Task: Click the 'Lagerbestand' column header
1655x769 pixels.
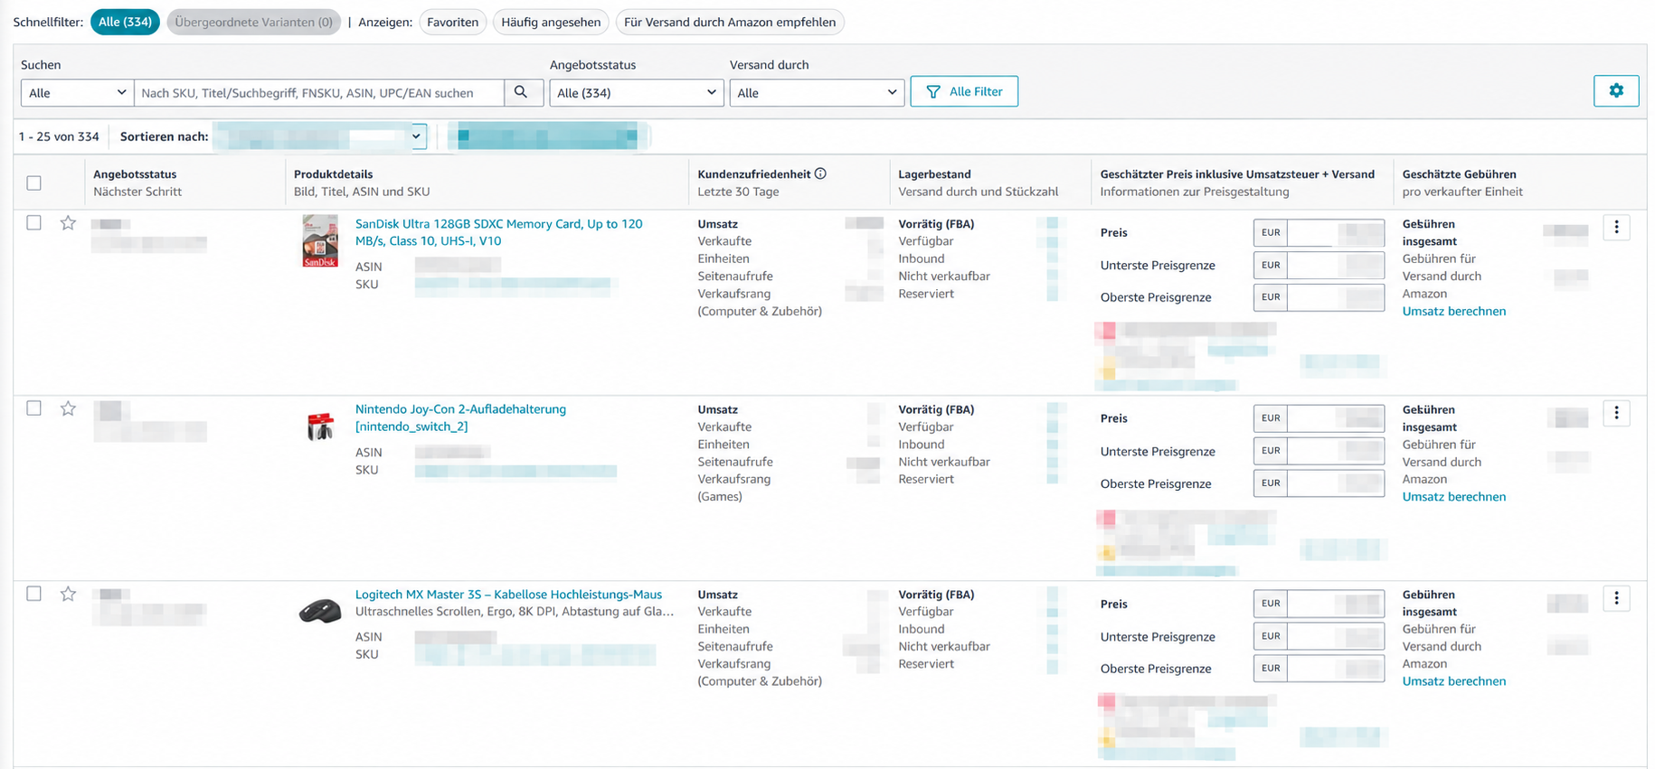Action: pyautogui.click(x=934, y=174)
